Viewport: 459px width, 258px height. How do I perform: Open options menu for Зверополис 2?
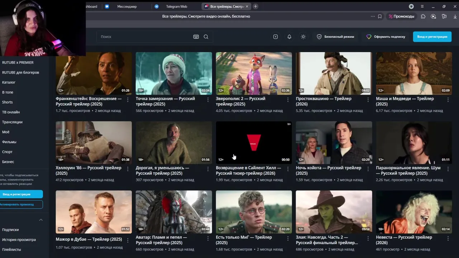pos(288,100)
